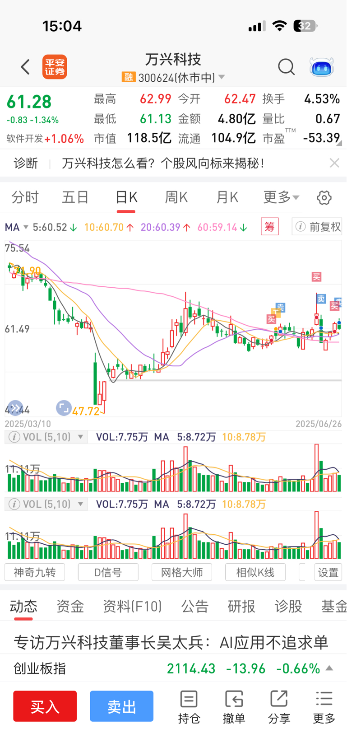Tap the back arrow icon
347x752 pixels.
(x=25, y=67)
